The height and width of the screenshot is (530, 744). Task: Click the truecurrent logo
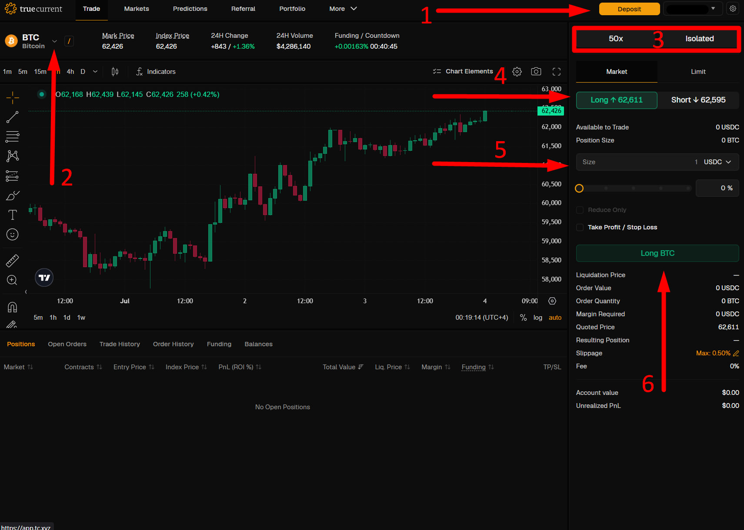click(33, 9)
